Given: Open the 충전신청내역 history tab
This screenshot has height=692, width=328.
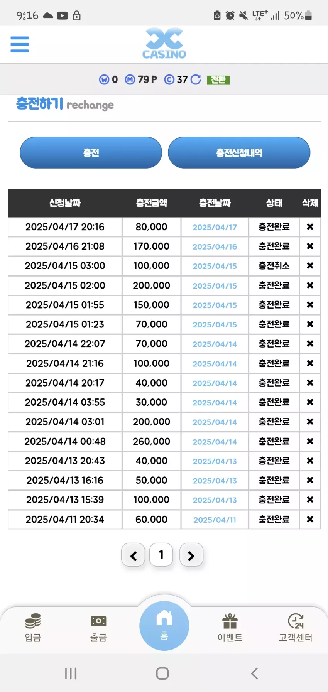Looking at the screenshot, I should (x=239, y=153).
